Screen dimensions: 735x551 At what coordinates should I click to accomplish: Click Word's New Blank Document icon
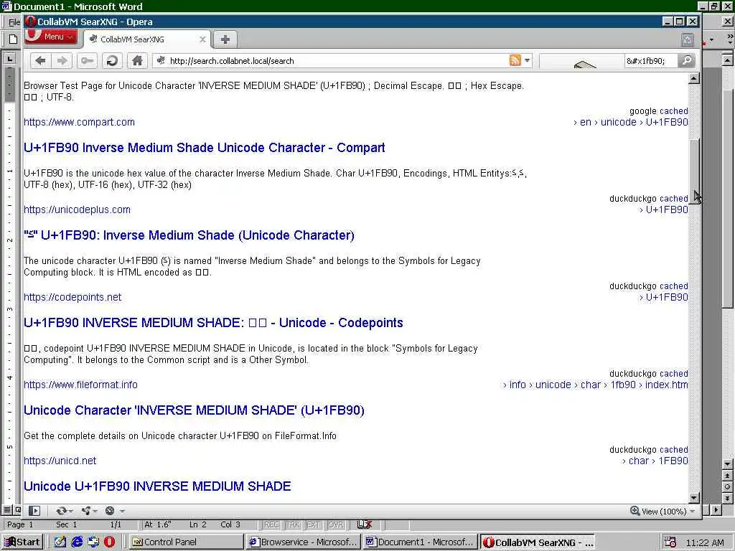[x=13, y=39]
